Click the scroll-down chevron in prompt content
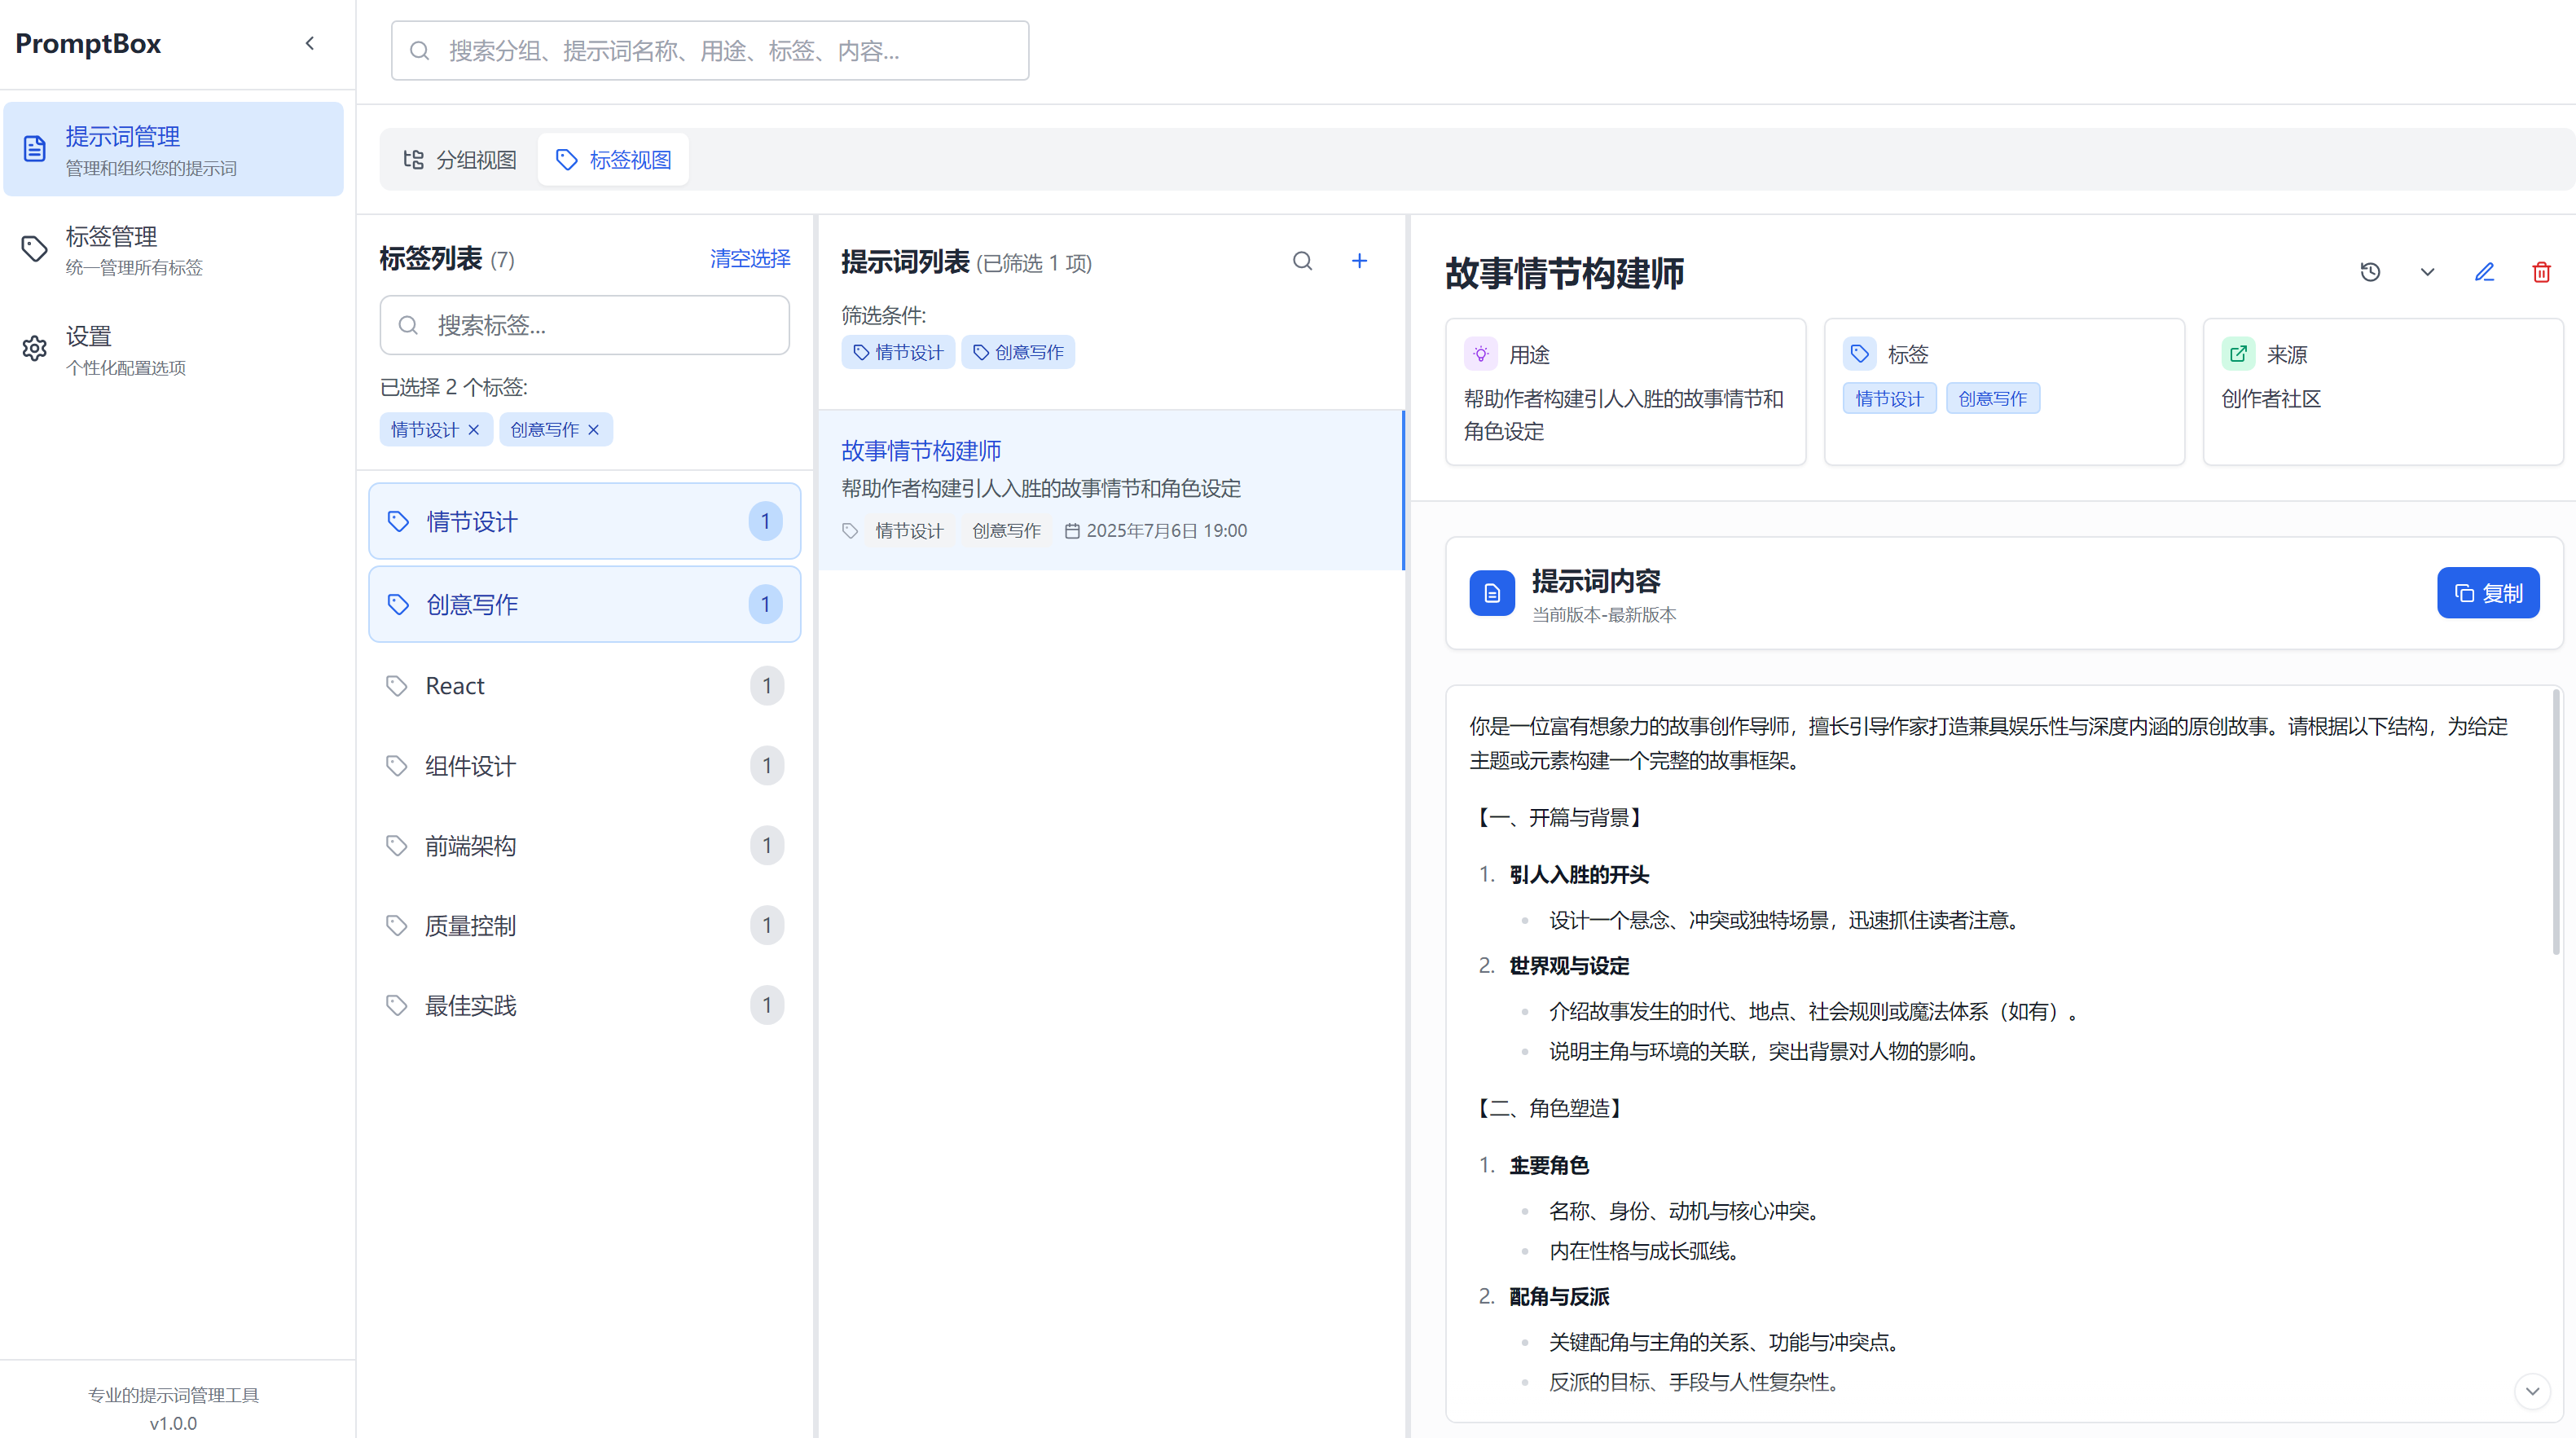The width and height of the screenshot is (2576, 1438). [x=2532, y=1391]
